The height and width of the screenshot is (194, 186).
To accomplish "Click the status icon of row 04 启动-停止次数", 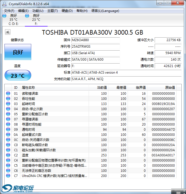I will [x=8, y=109].
